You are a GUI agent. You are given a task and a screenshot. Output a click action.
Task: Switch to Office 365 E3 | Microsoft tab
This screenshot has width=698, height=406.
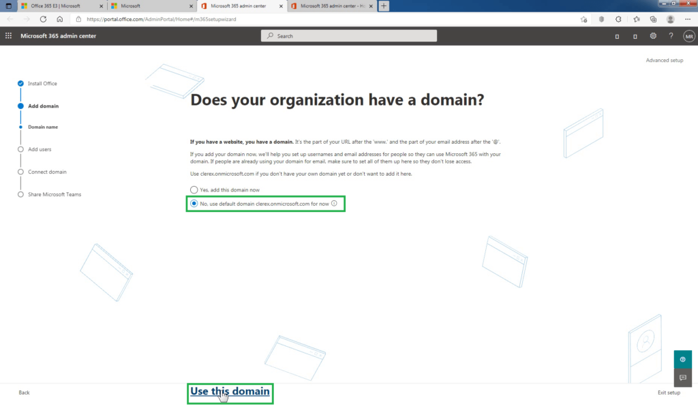62,5
